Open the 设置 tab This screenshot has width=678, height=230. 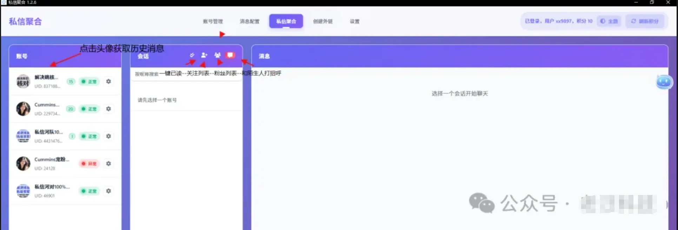(x=354, y=21)
